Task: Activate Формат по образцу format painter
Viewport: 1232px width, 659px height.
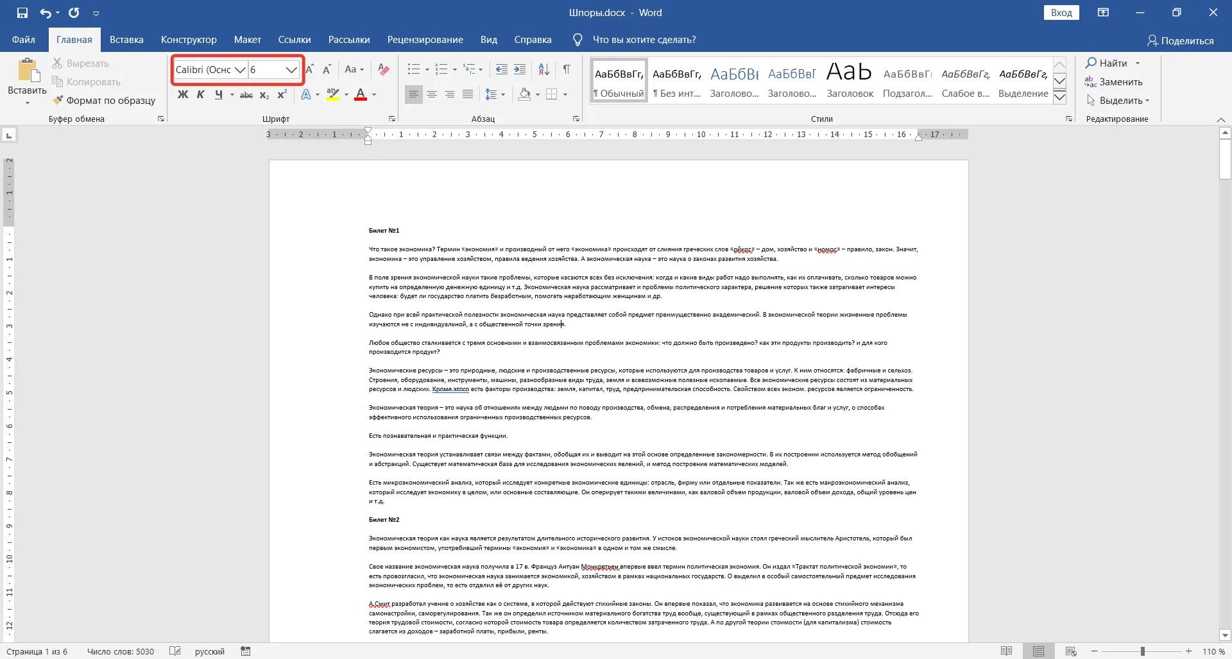Action: click(x=104, y=101)
